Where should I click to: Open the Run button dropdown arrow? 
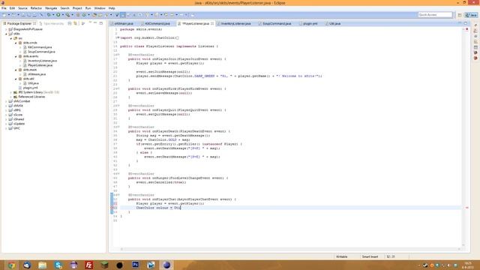63,15
